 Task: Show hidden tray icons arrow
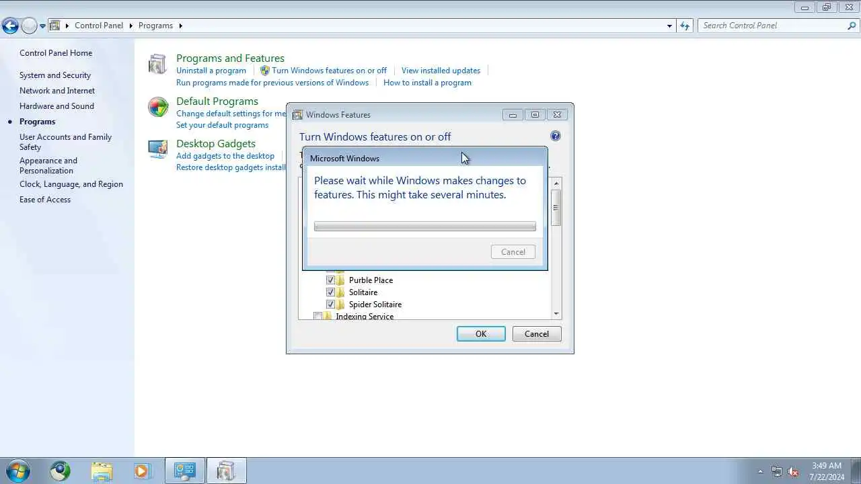(x=760, y=471)
